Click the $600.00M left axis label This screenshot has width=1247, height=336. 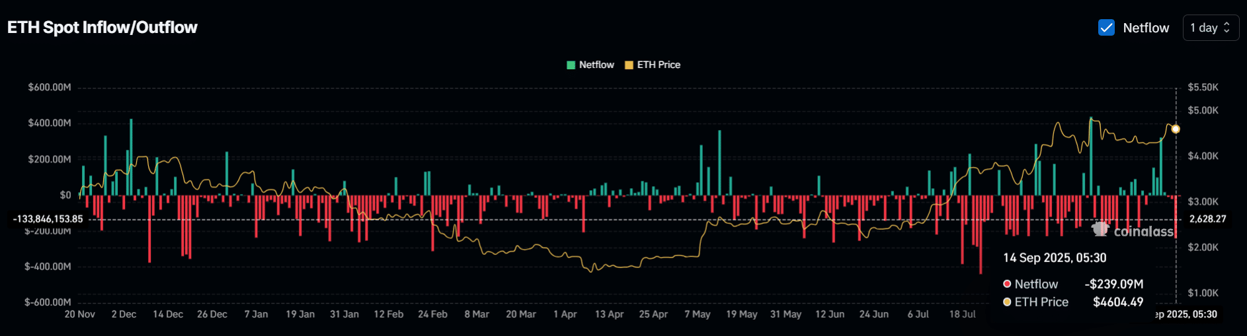50,87
